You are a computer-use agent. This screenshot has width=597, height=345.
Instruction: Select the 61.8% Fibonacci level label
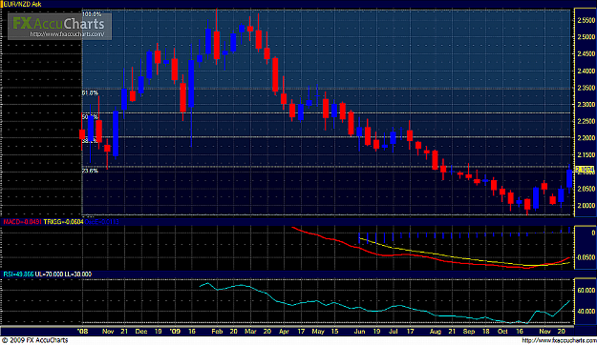90,93
